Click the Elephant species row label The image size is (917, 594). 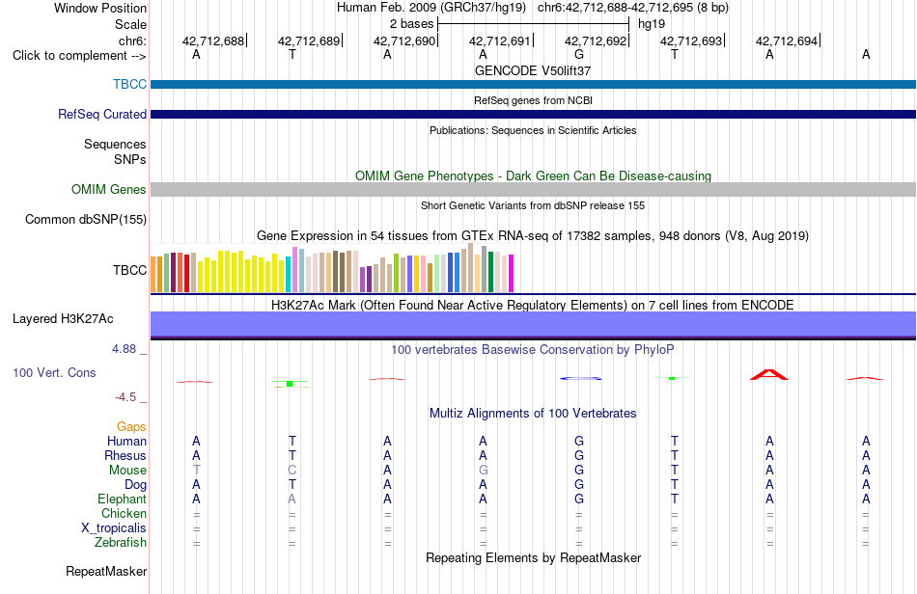point(122,499)
